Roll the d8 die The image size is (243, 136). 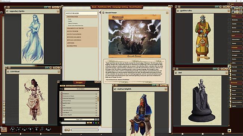point(30,129)
